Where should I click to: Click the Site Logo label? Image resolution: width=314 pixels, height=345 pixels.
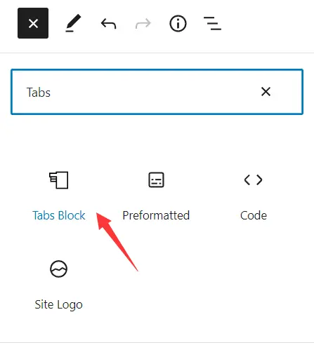[58, 304]
